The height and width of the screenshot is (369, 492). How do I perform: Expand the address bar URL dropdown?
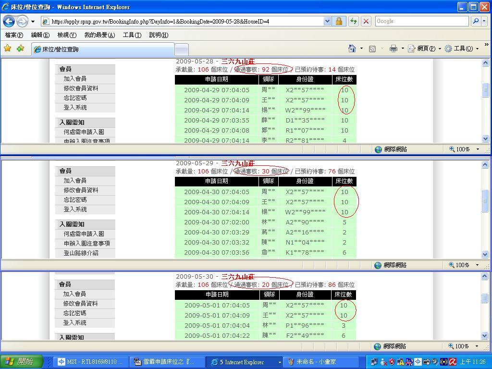click(327, 21)
